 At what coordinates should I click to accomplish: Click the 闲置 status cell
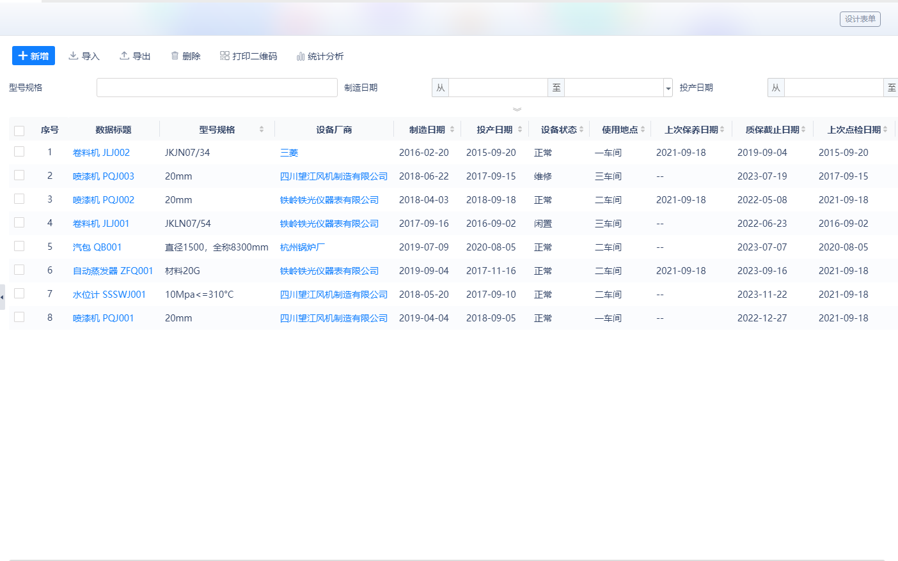pos(543,224)
